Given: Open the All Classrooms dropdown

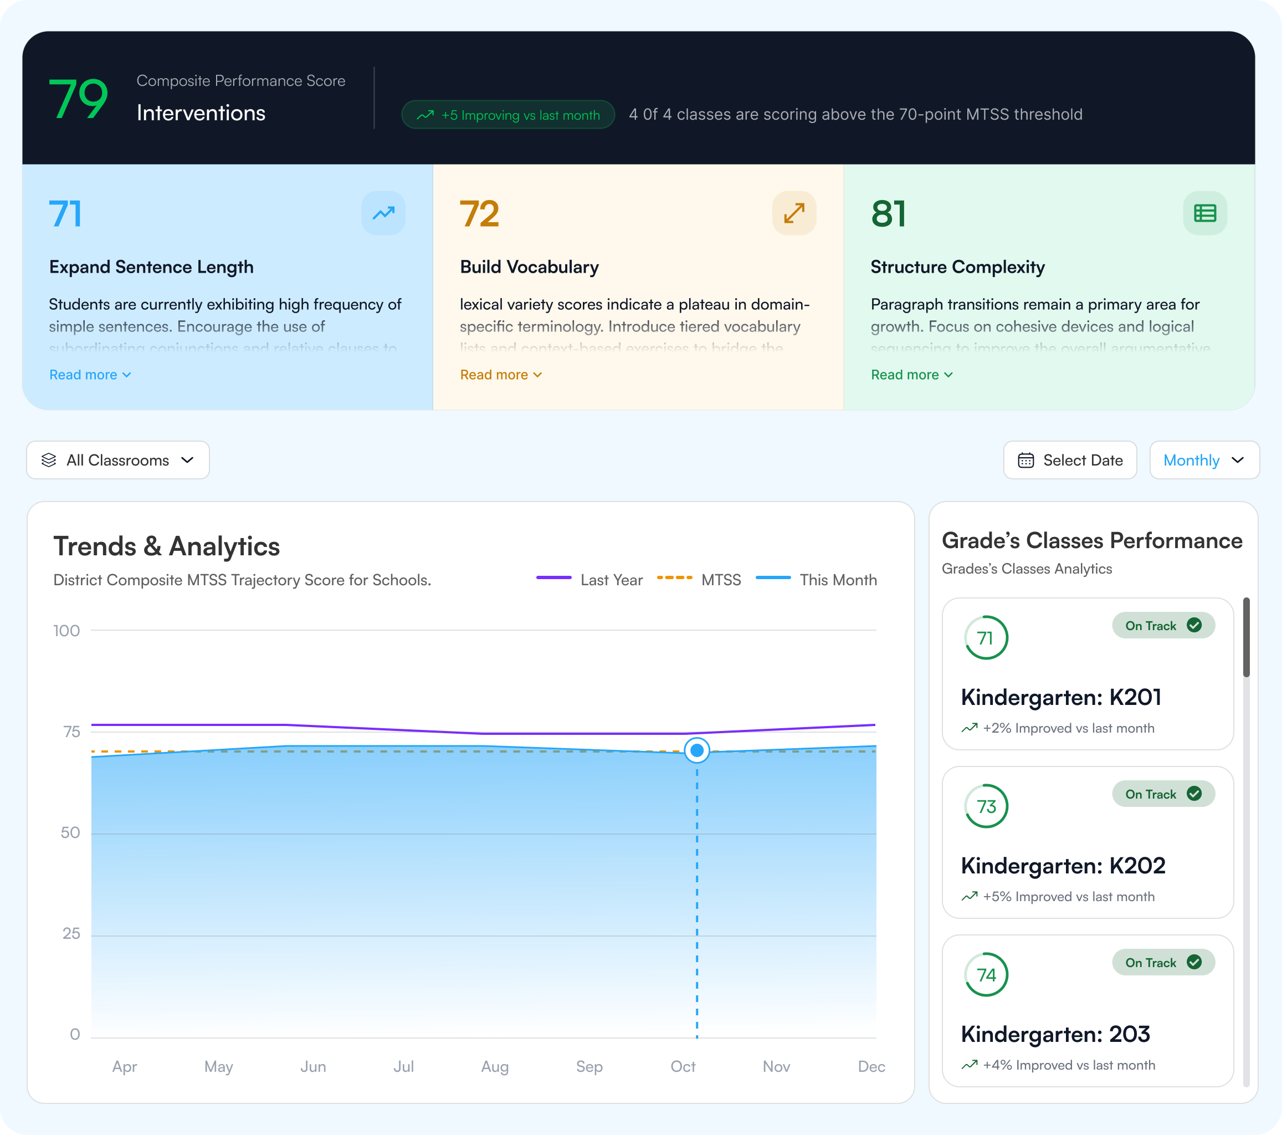Looking at the screenshot, I should [x=118, y=460].
